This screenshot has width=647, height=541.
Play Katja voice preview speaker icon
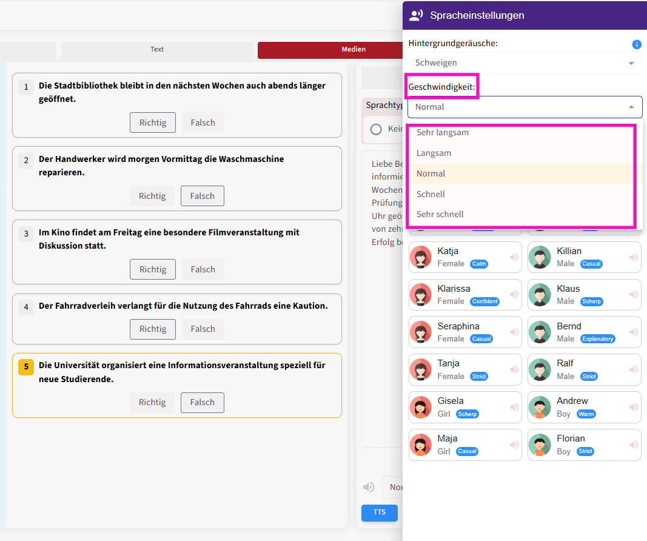[514, 257]
